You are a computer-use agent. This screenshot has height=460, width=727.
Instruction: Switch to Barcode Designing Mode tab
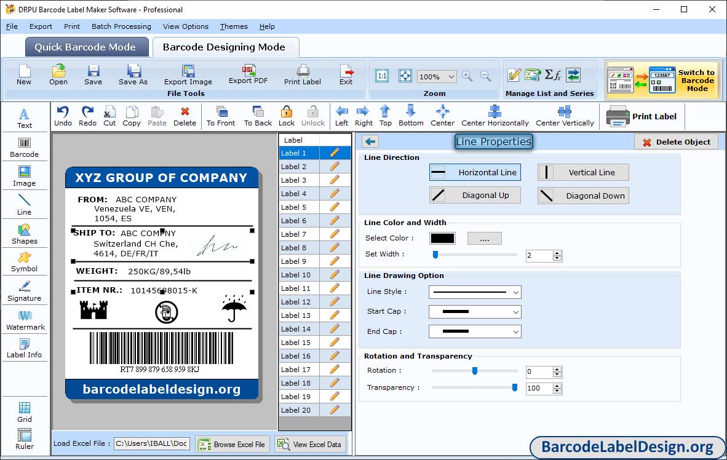tap(225, 47)
